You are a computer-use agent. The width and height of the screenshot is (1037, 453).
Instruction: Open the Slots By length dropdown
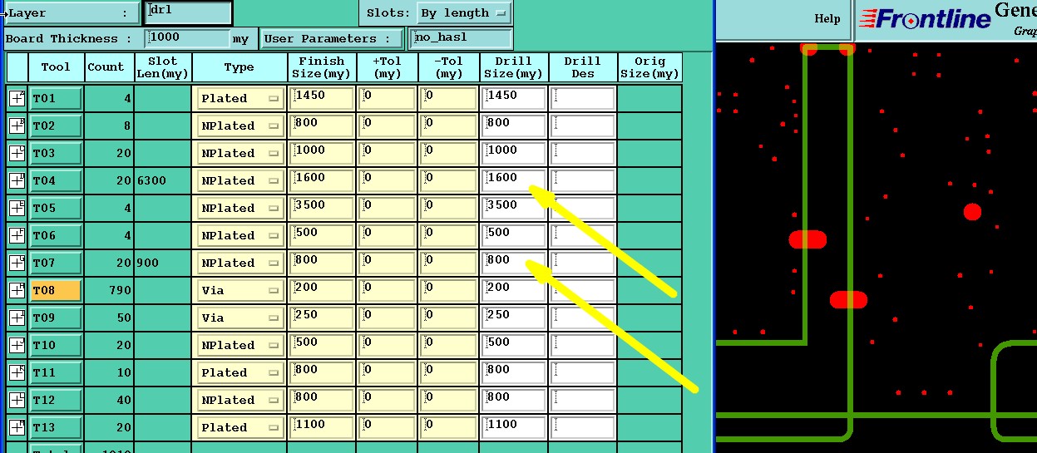point(464,13)
